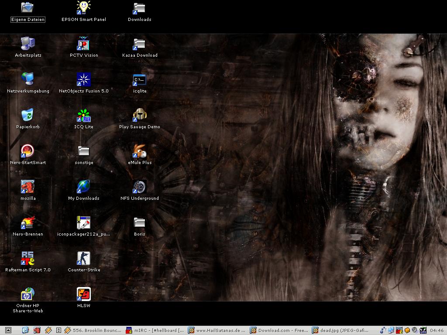Launch ICQ Lite from desktop
Screen dimensions: 447x335
coord(83,116)
